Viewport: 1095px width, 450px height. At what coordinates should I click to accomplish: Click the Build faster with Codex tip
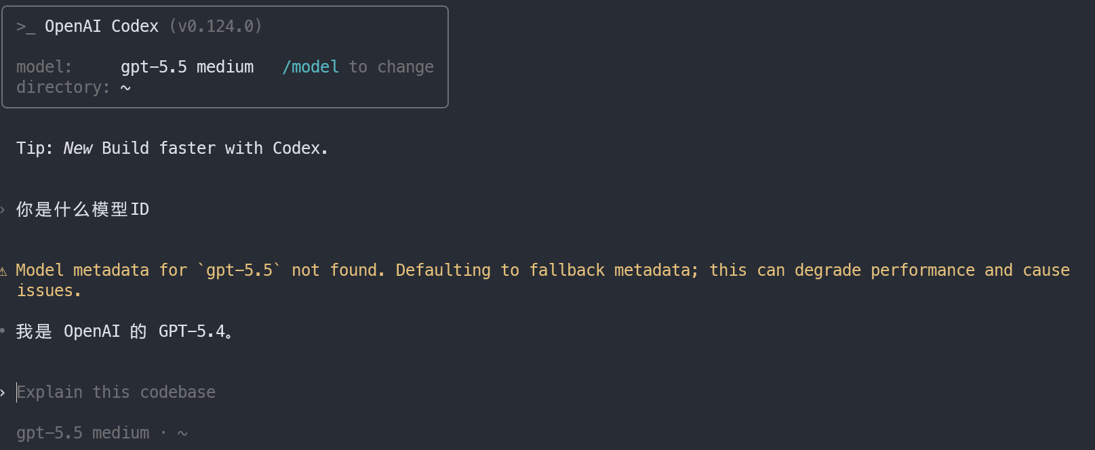215,148
